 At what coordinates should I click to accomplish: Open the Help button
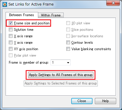click(x=105, y=101)
